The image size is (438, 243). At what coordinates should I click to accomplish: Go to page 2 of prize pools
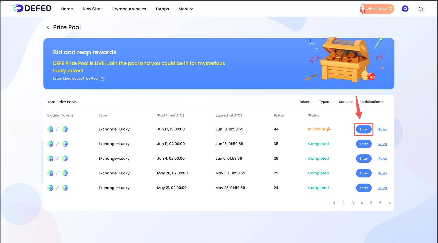pos(343,203)
